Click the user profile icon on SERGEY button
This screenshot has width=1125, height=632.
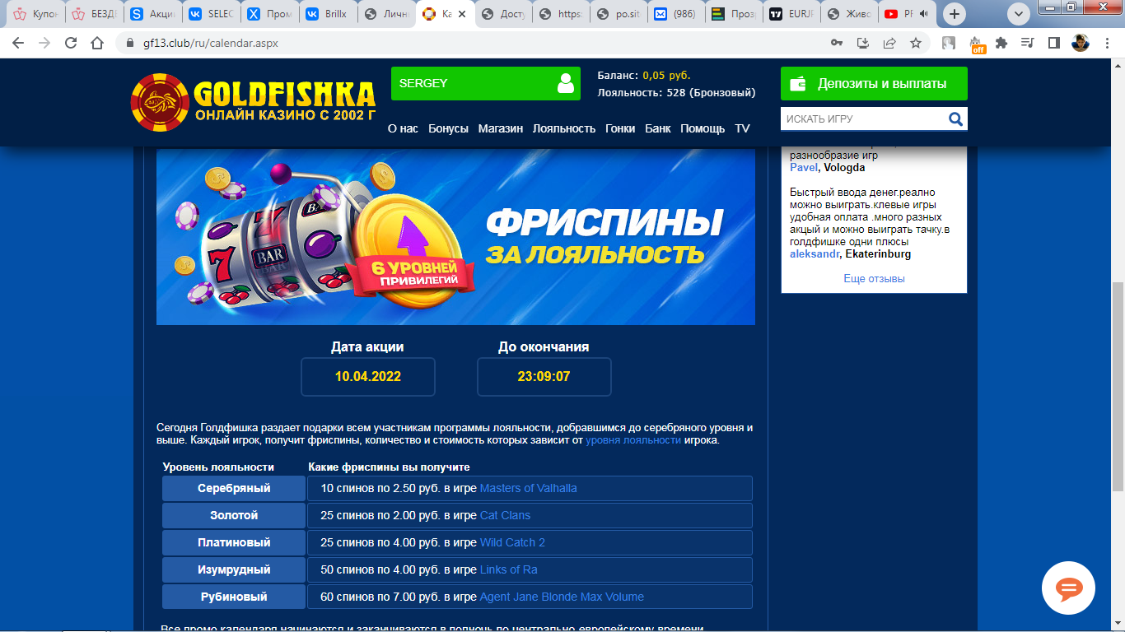(565, 83)
